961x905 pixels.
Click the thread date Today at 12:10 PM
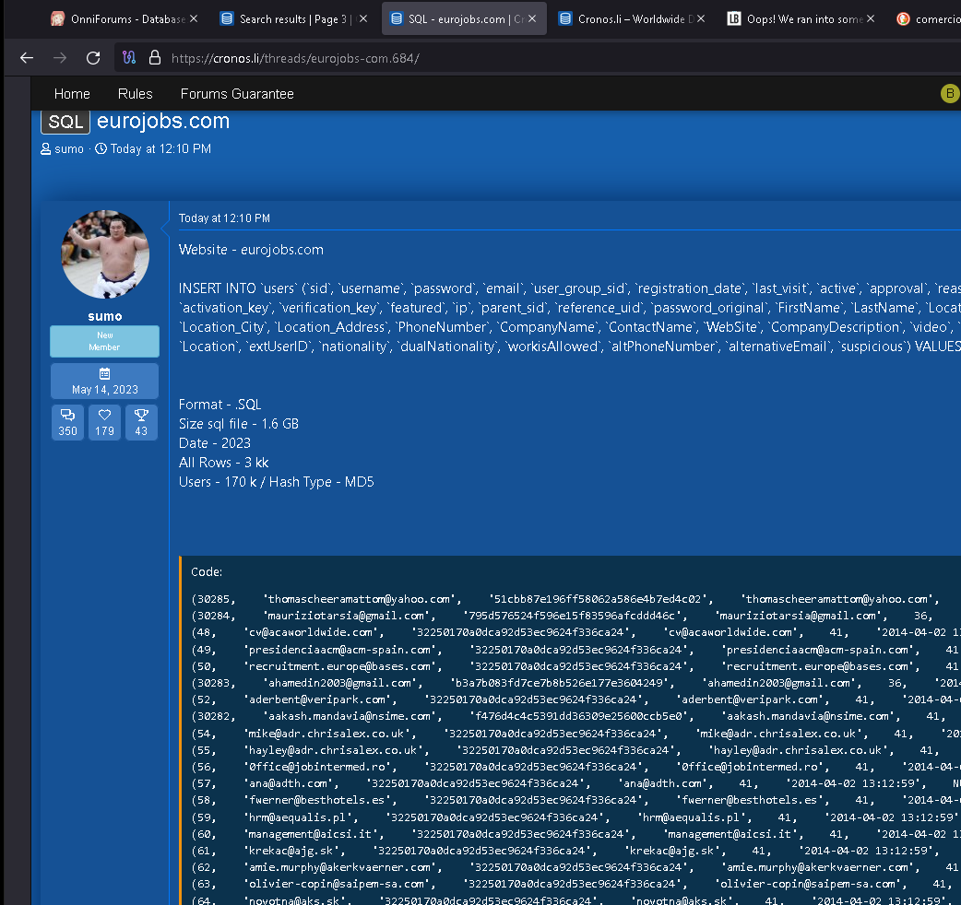[x=160, y=148]
